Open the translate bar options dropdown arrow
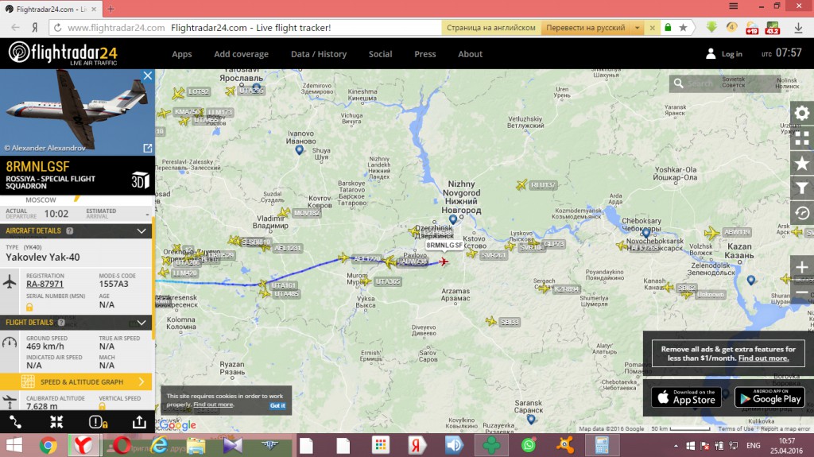Viewport: 814px width, 457px height. click(637, 28)
